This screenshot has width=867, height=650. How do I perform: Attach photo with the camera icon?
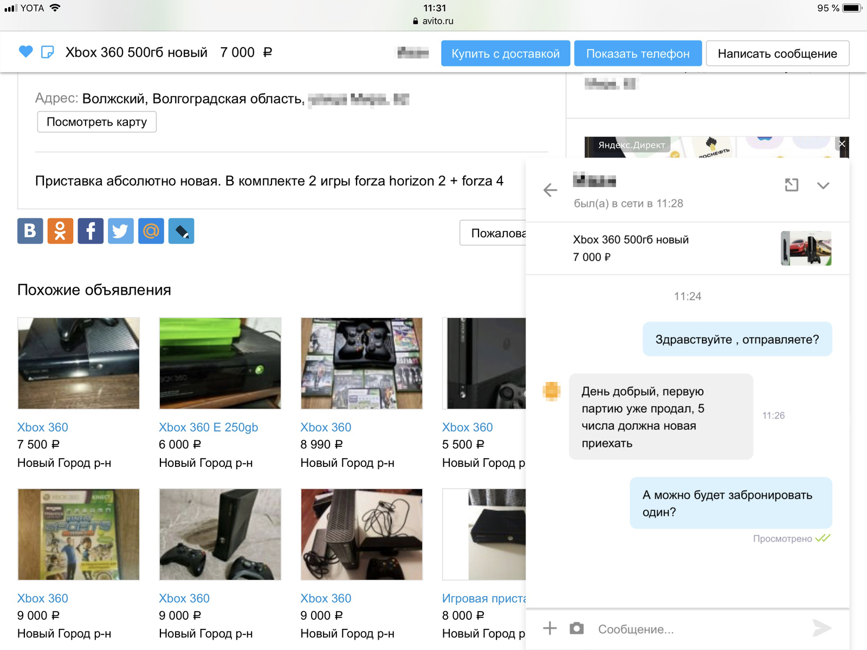tap(577, 628)
